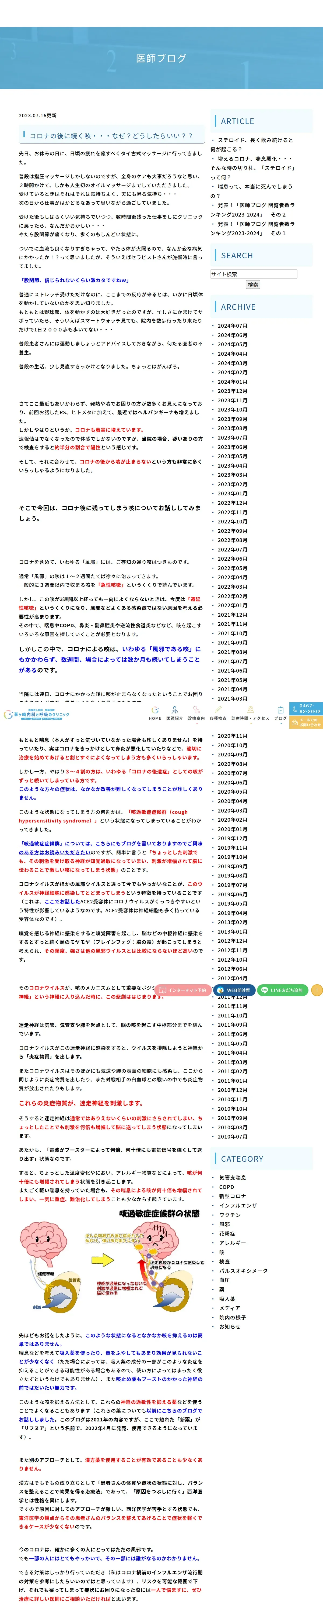Click the HOME icon in navigation bar

pos(155,710)
